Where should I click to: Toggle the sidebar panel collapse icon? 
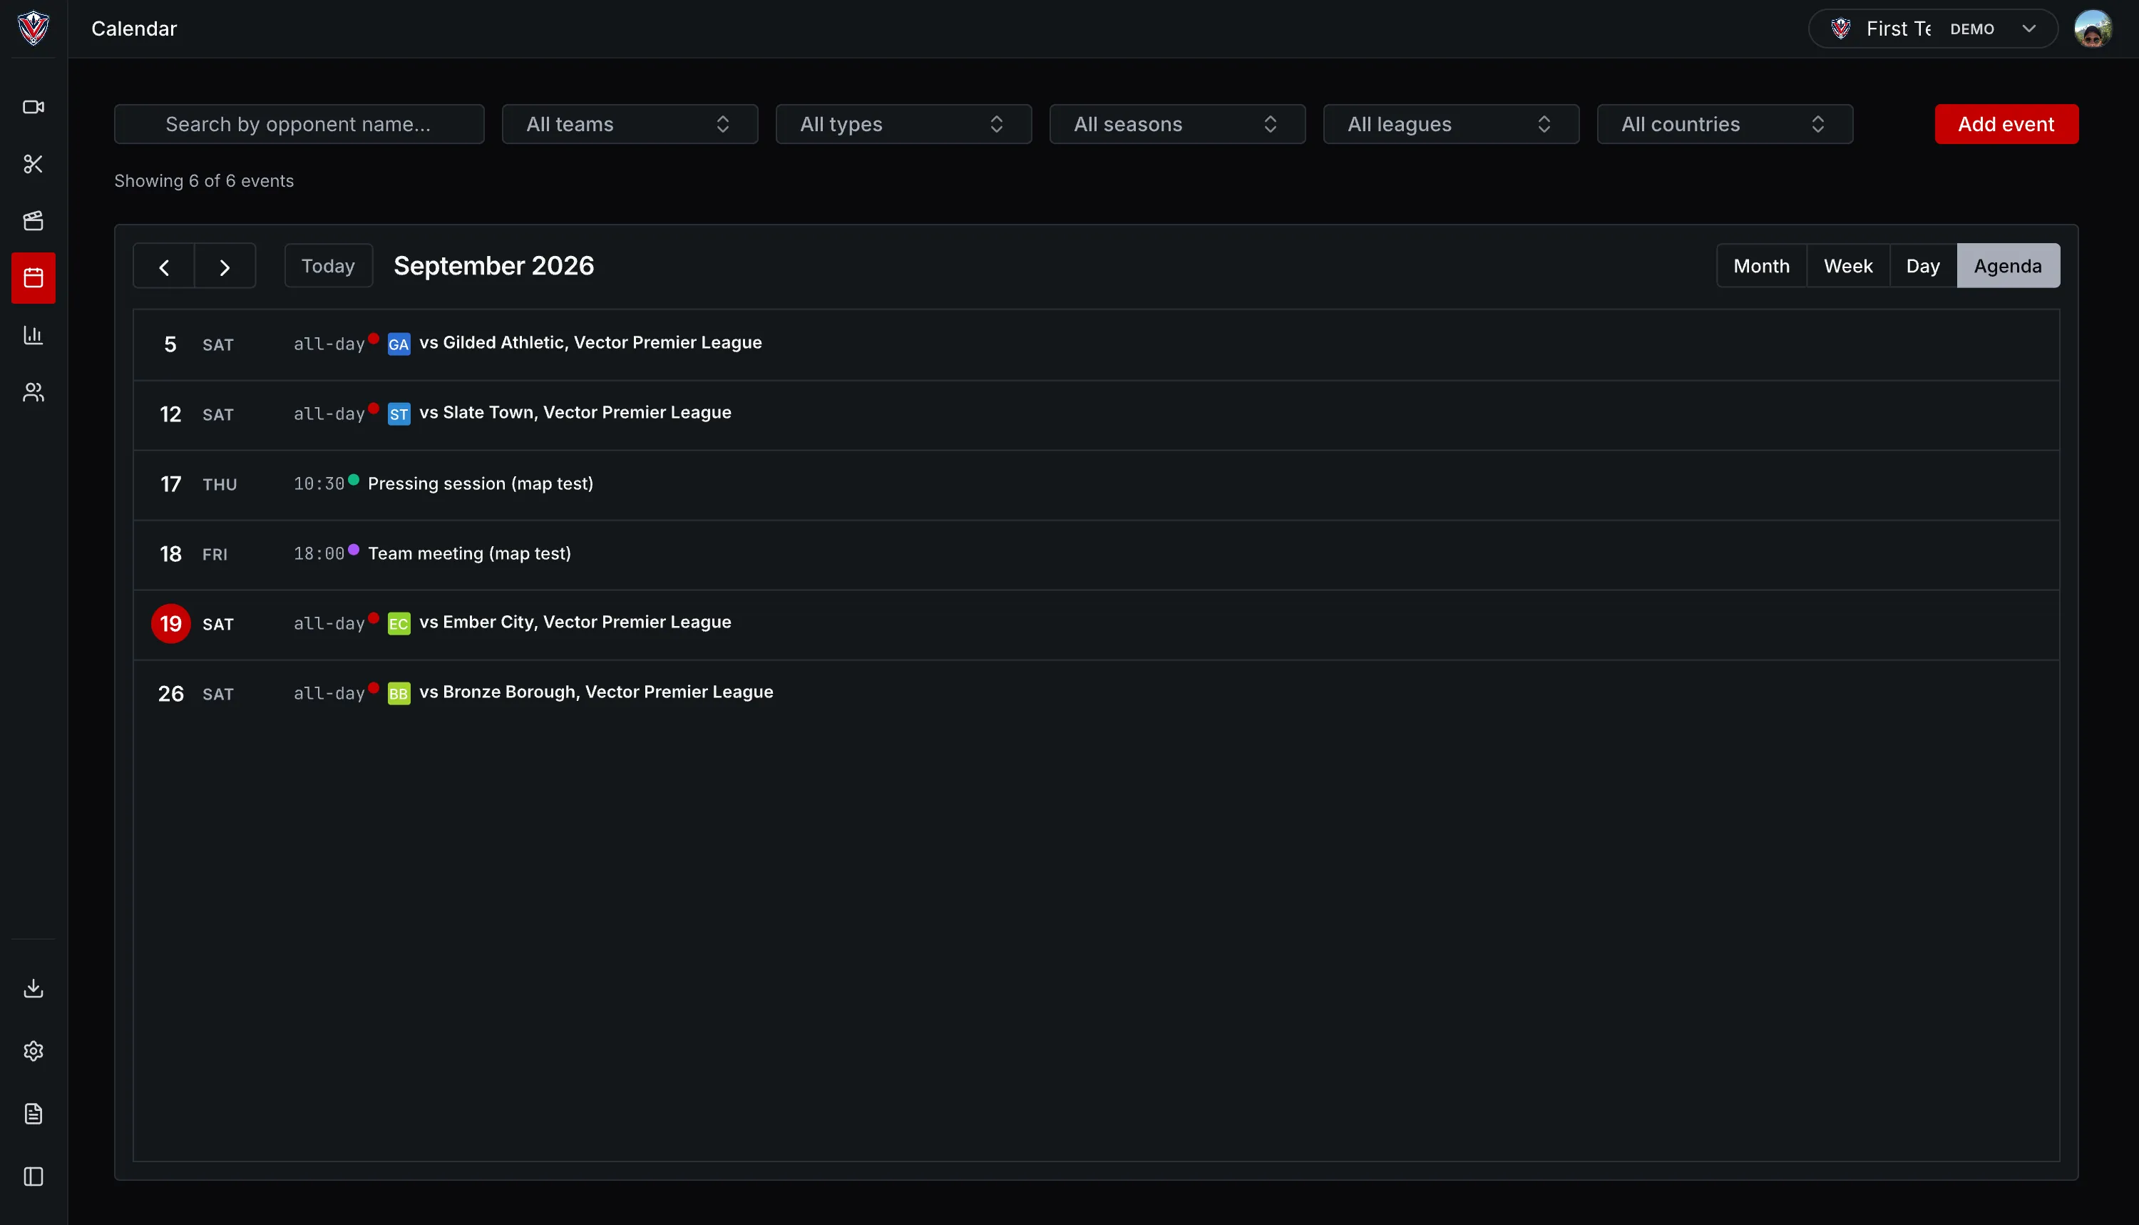tap(34, 1177)
